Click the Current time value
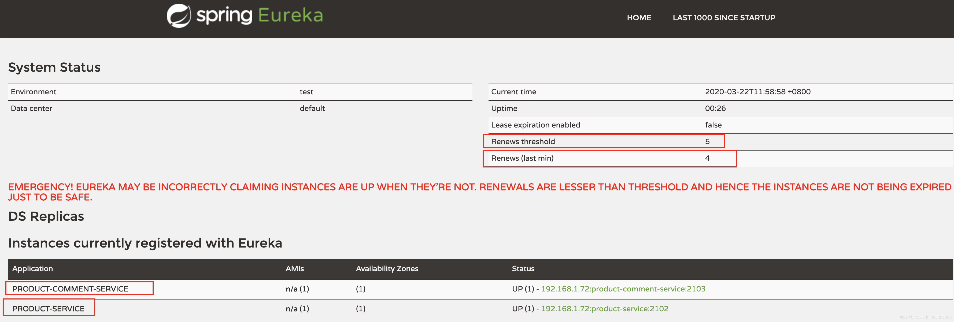The width and height of the screenshot is (954, 322). point(757,92)
